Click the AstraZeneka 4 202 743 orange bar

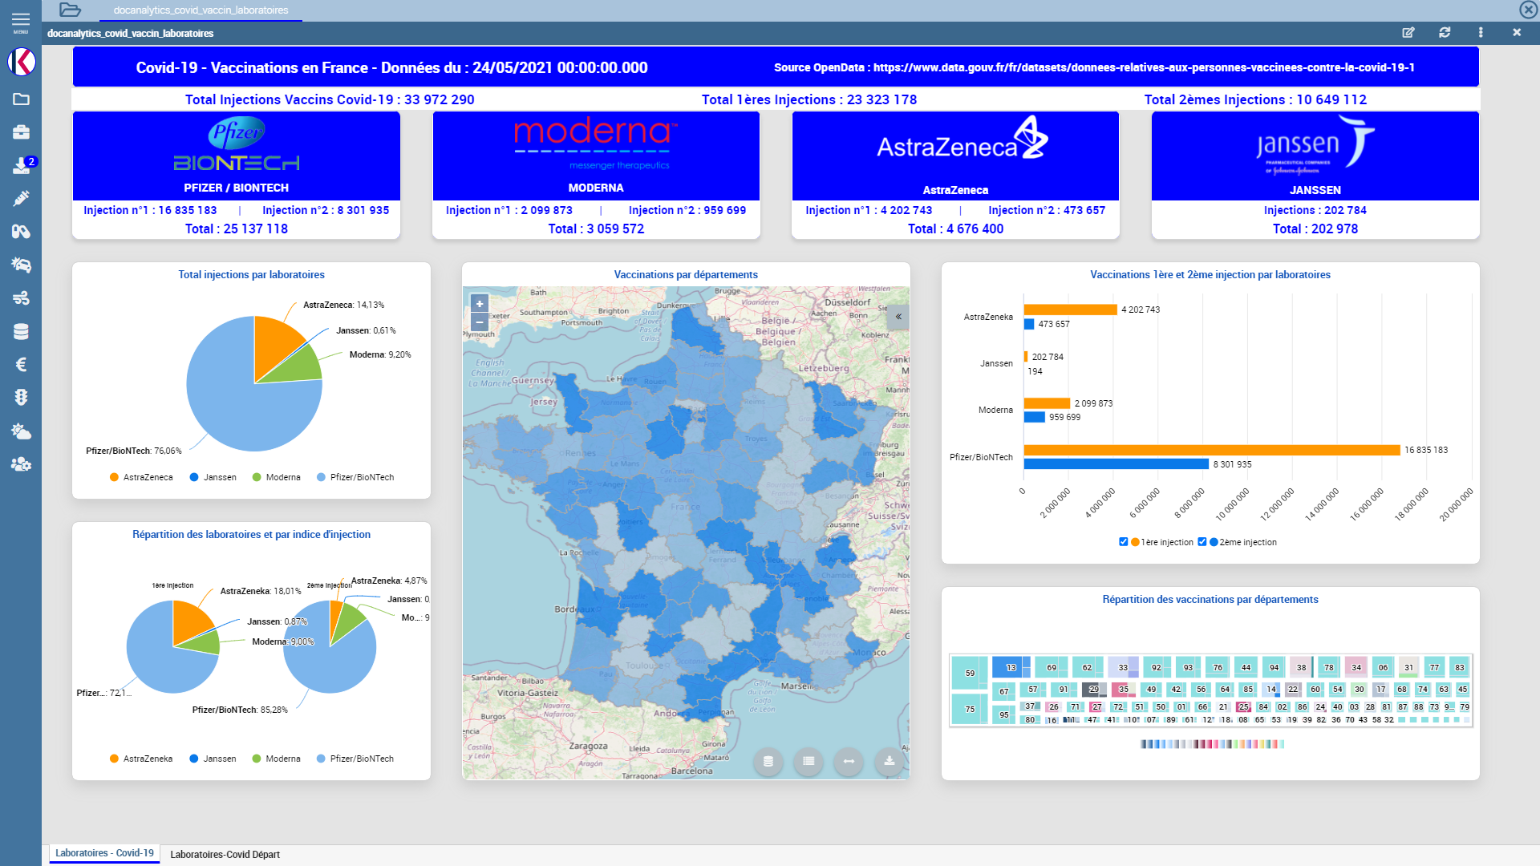tap(1071, 310)
